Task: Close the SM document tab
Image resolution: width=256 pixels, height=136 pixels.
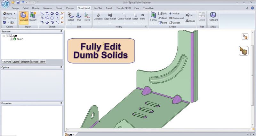Action: click(73, 135)
